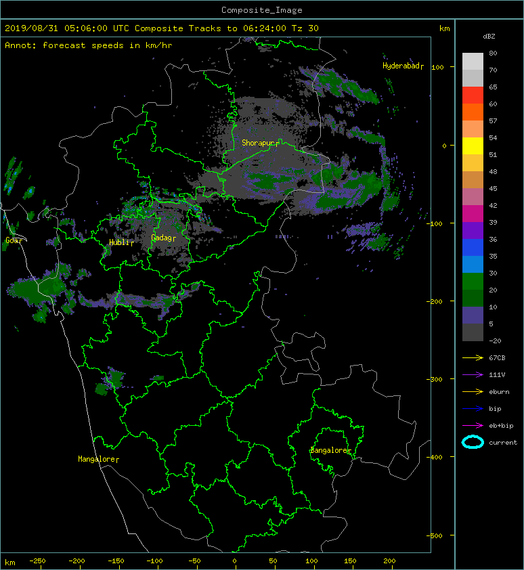Click the 'bip' legend label
This screenshot has width=524, height=570.
click(x=495, y=409)
